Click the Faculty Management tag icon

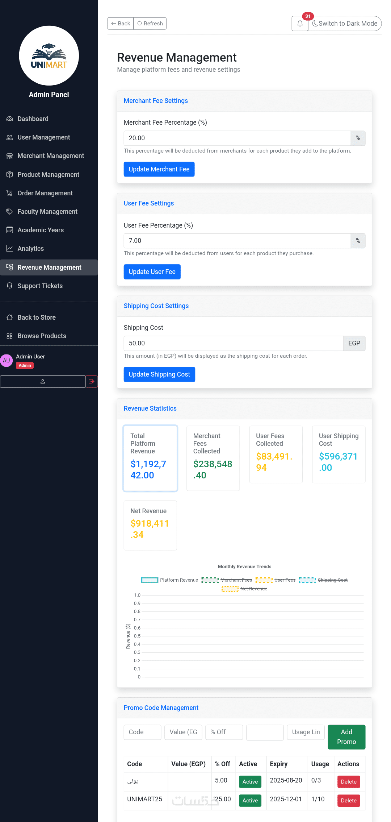pos(10,212)
